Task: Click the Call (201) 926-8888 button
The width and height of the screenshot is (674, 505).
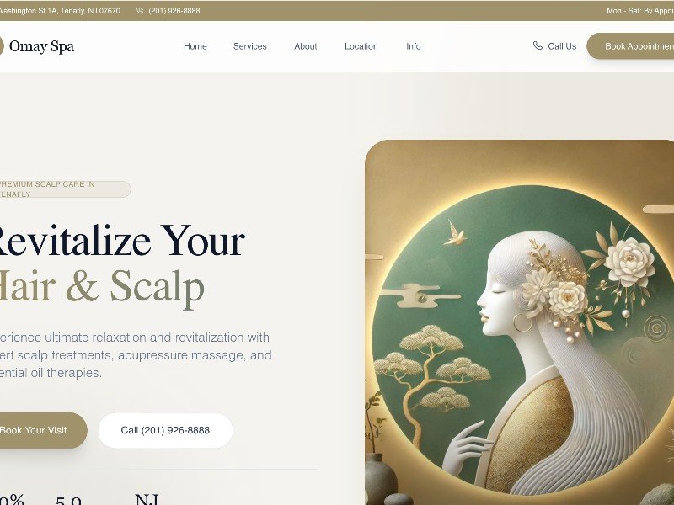Action: pyautogui.click(x=165, y=430)
